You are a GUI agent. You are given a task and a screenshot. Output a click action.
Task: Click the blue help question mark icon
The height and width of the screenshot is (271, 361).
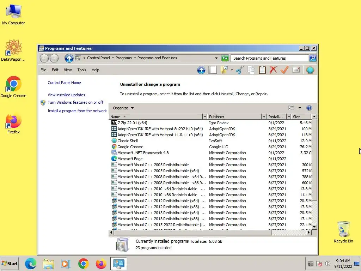coord(309,108)
